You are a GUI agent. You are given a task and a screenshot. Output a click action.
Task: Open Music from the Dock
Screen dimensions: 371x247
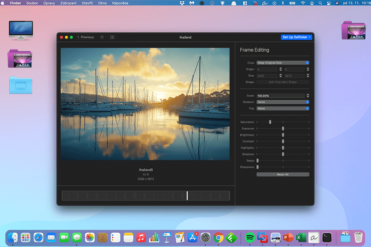click(141, 238)
